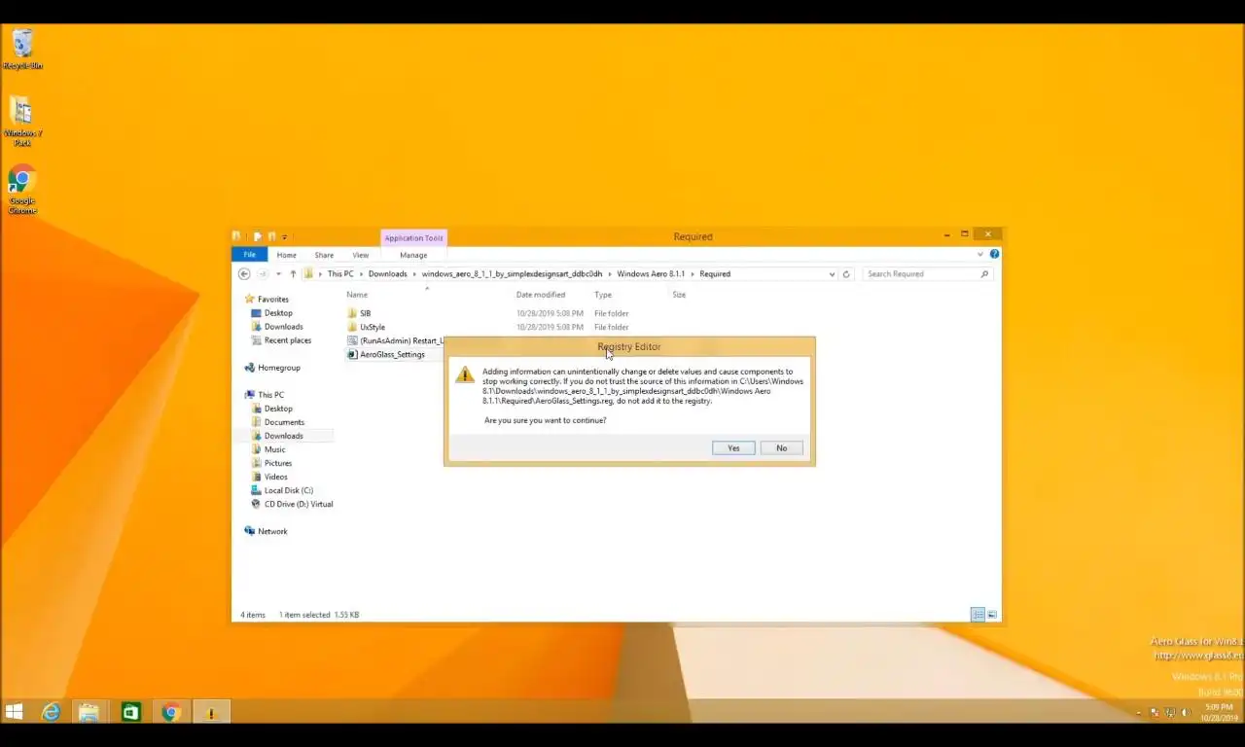Select Windows Aero 8.1.1 breadcrumb segment
The height and width of the screenshot is (747, 1245).
(x=651, y=274)
